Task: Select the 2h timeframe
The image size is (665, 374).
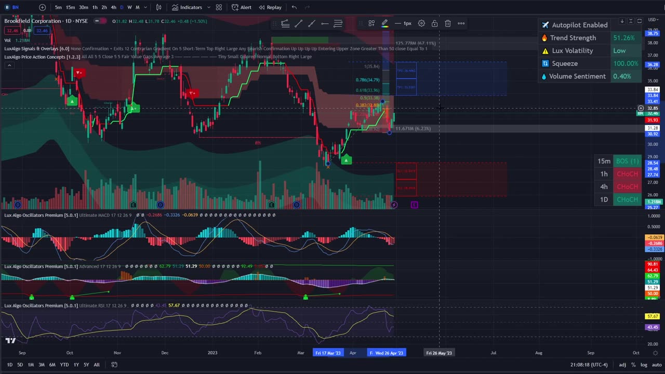Action: (104, 7)
